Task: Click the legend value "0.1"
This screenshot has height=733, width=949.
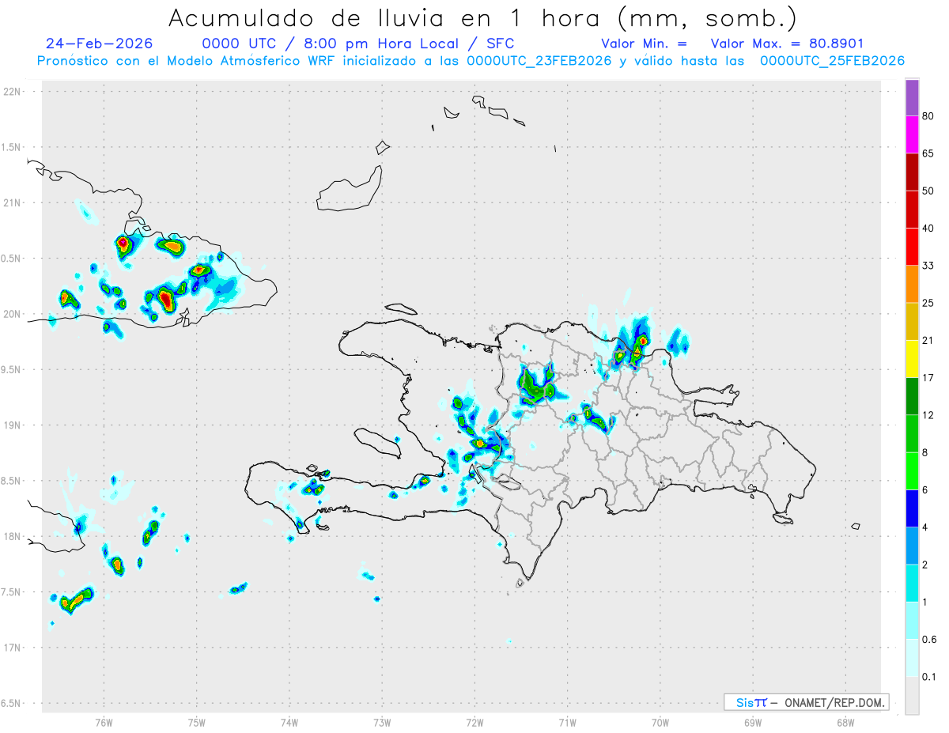Action: click(929, 677)
